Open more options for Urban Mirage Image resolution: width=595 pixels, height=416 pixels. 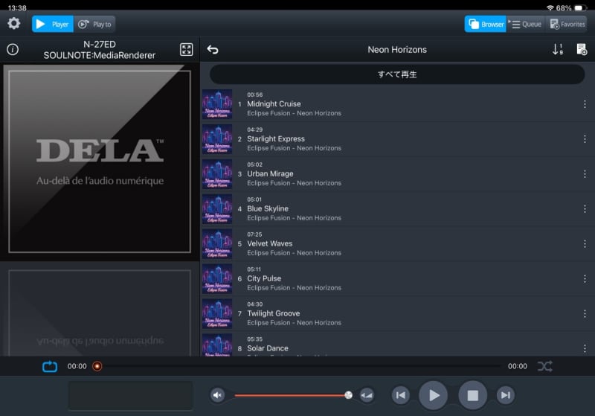(x=585, y=174)
